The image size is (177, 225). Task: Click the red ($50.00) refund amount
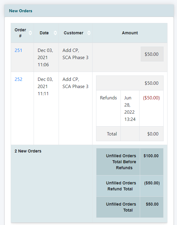(x=151, y=98)
